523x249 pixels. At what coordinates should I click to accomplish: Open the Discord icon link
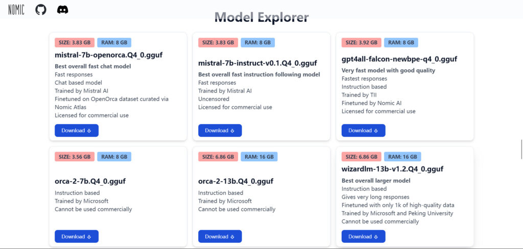[x=63, y=10]
